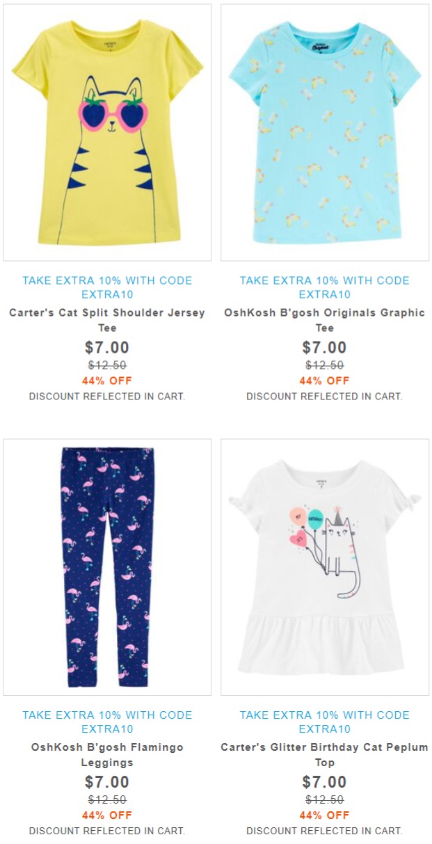Click struck-through $12.50 under Originals graphic tee
This screenshot has width=432, height=844.
tap(325, 365)
